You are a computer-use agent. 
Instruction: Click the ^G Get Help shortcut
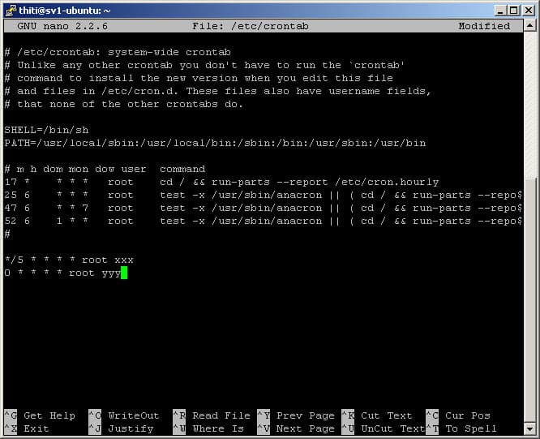36,415
